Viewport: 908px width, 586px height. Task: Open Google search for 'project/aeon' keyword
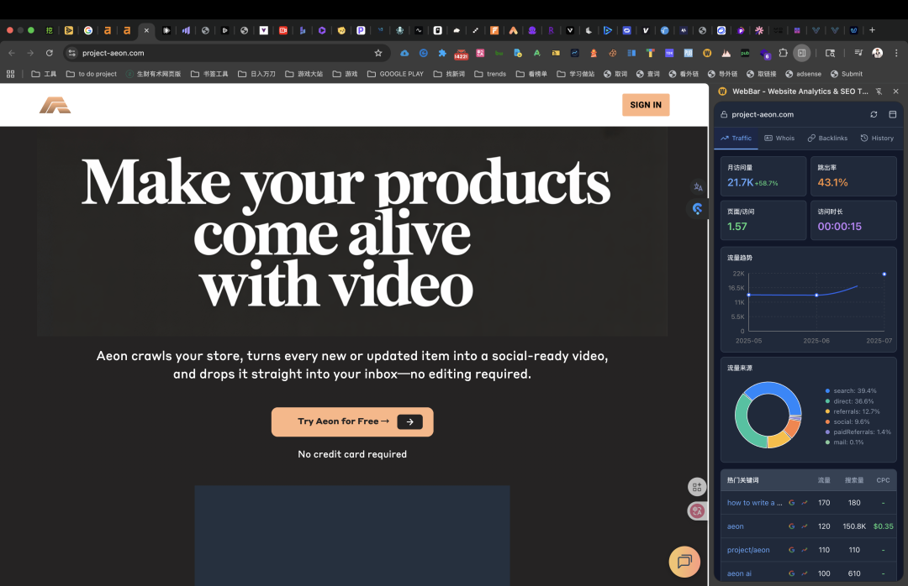[792, 550]
